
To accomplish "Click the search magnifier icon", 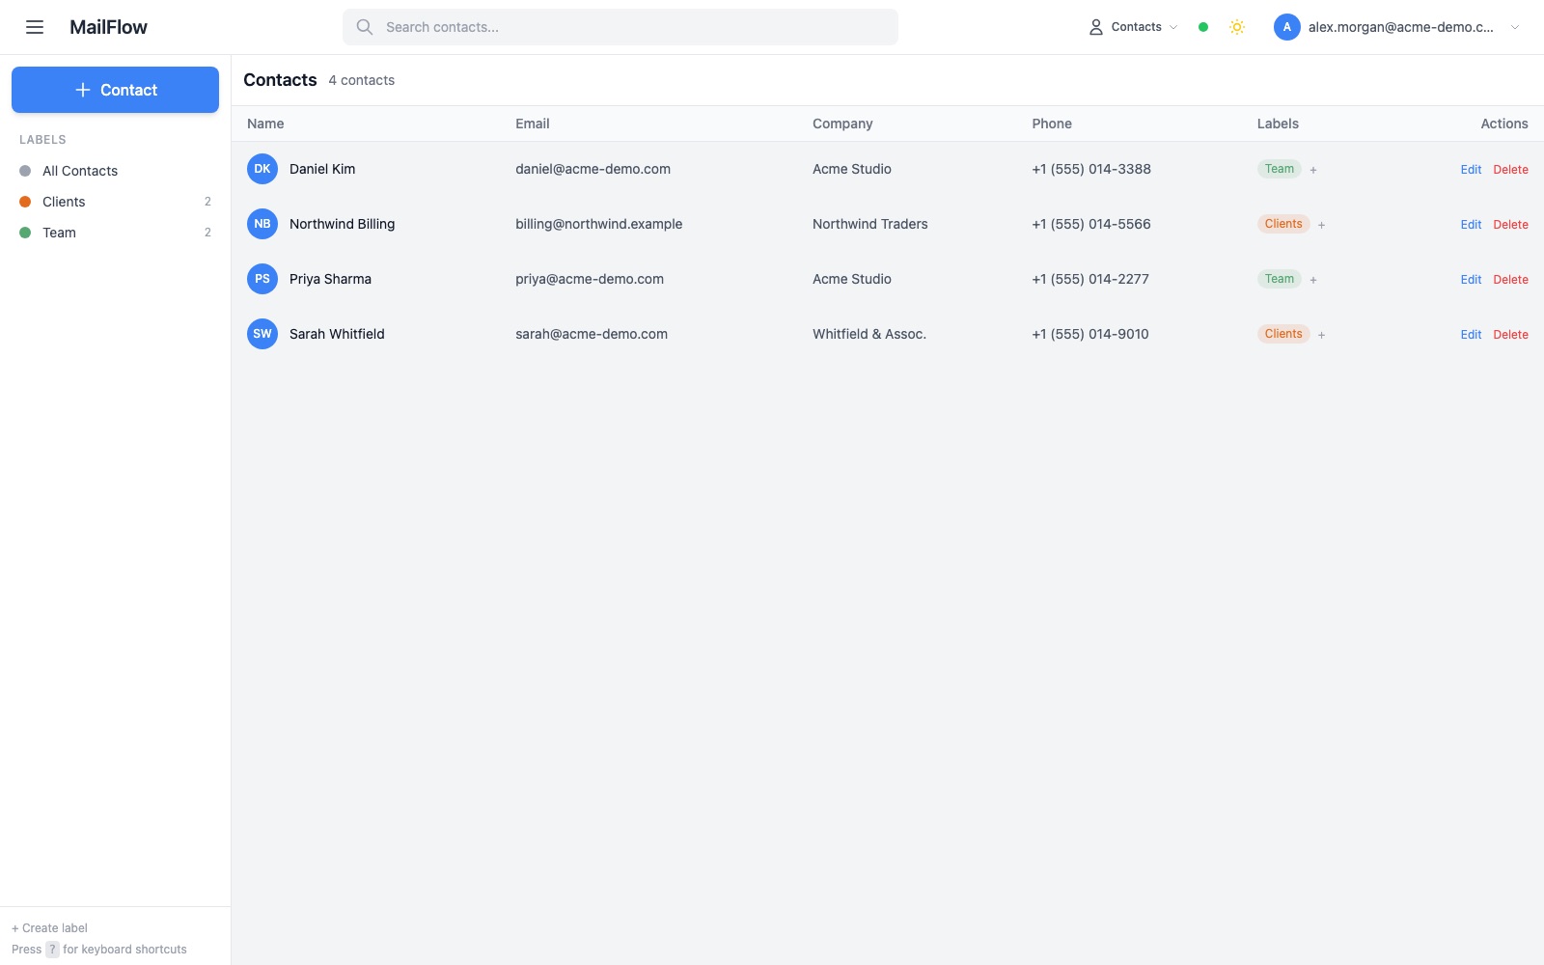I will (x=365, y=27).
